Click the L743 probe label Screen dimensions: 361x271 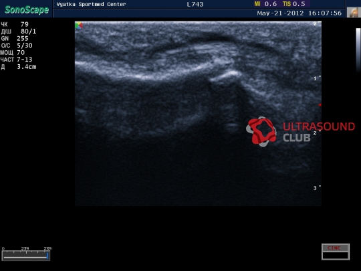tap(195, 5)
